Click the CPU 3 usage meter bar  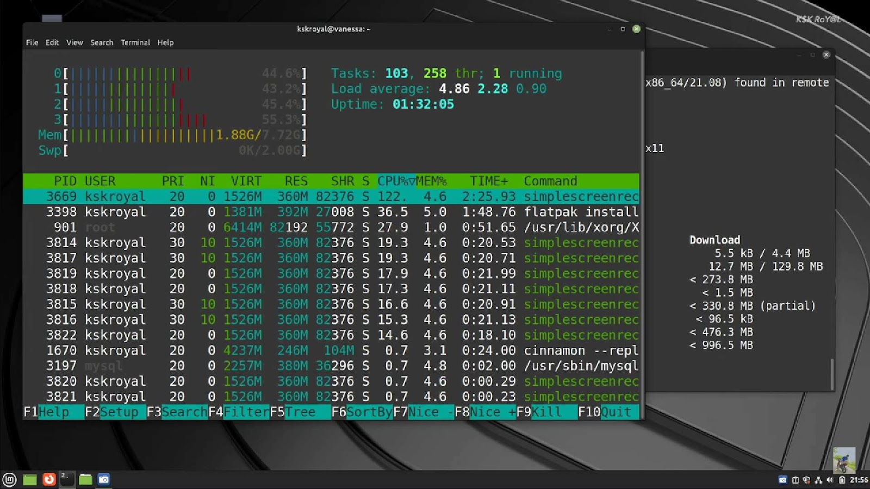click(181, 120)
